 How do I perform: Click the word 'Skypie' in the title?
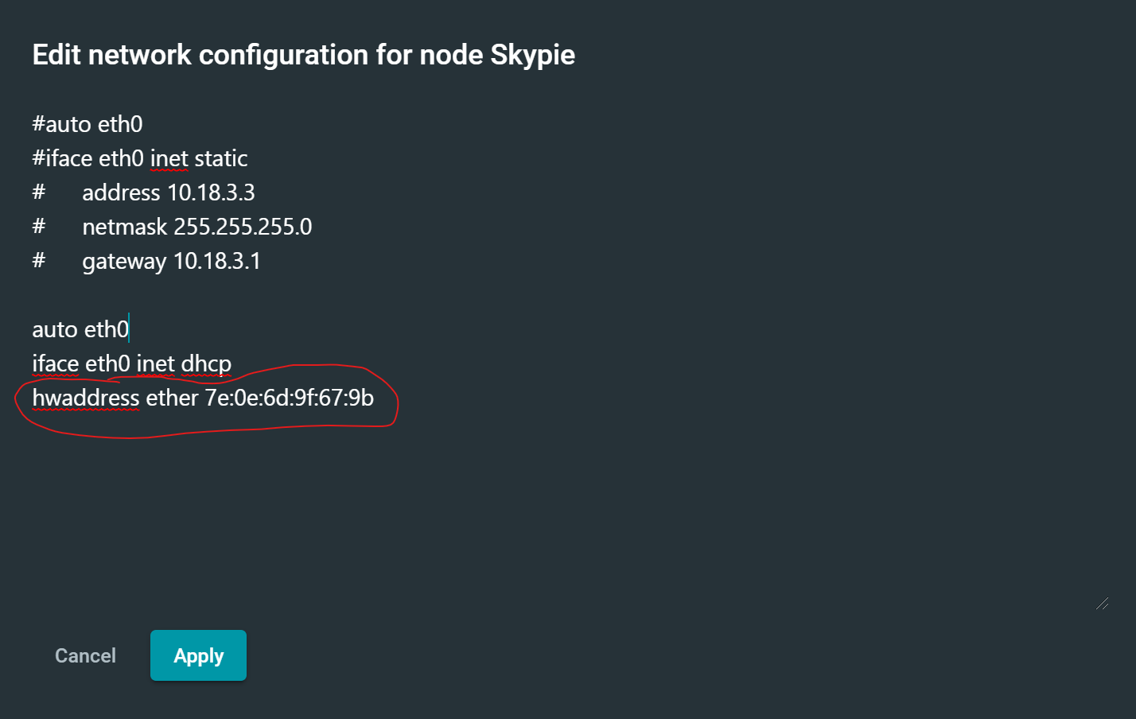click(533, 55)
